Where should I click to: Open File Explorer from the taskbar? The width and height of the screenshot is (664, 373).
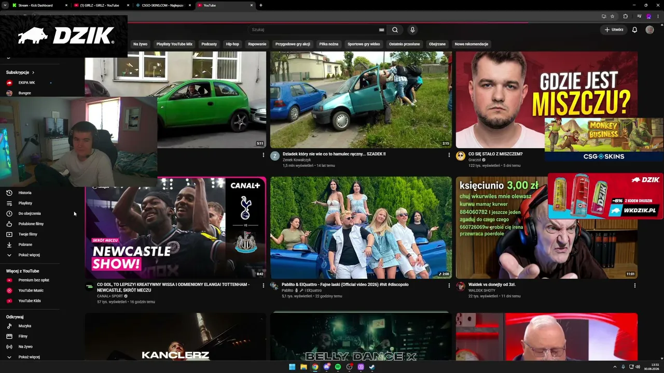tap(303, 367)
